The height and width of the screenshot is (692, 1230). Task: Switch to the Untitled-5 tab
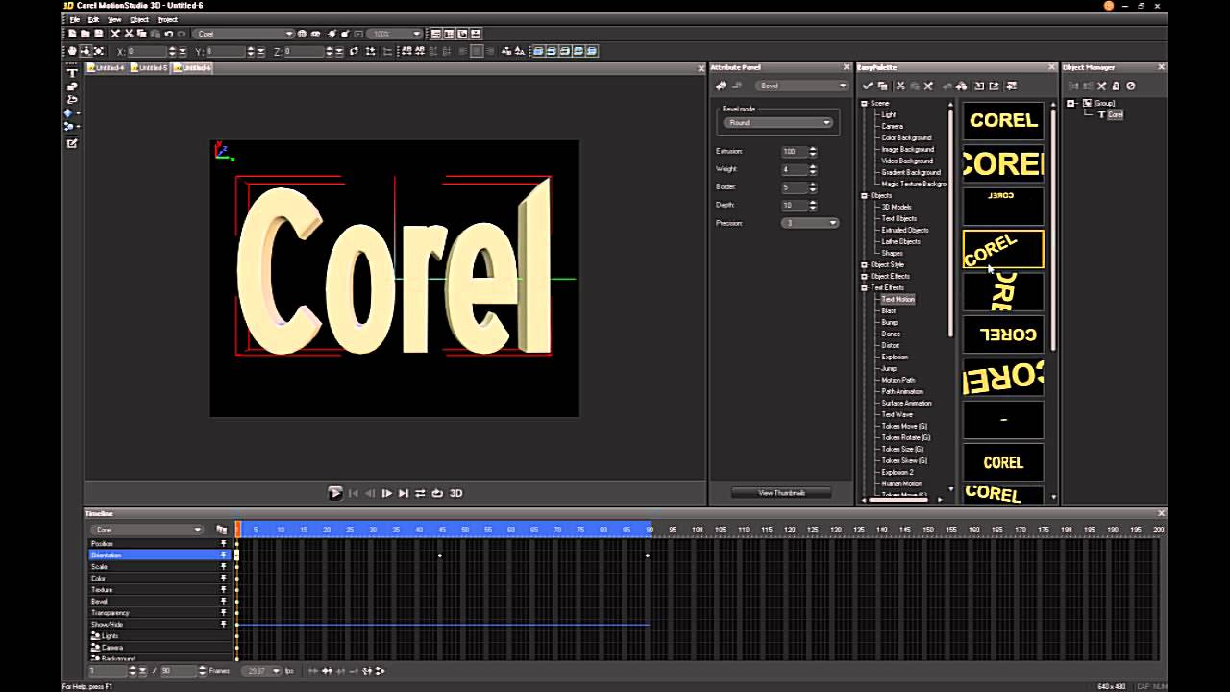click(149, 68)
